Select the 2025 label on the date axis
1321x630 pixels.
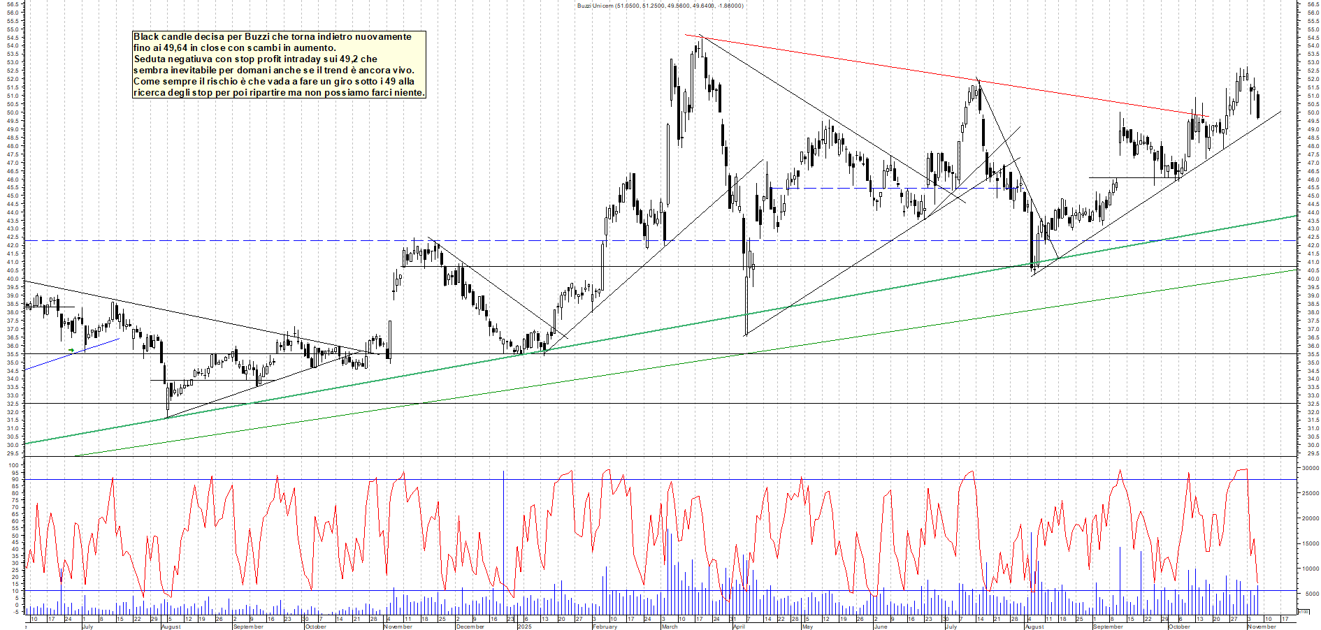click(x=523, y=627)
